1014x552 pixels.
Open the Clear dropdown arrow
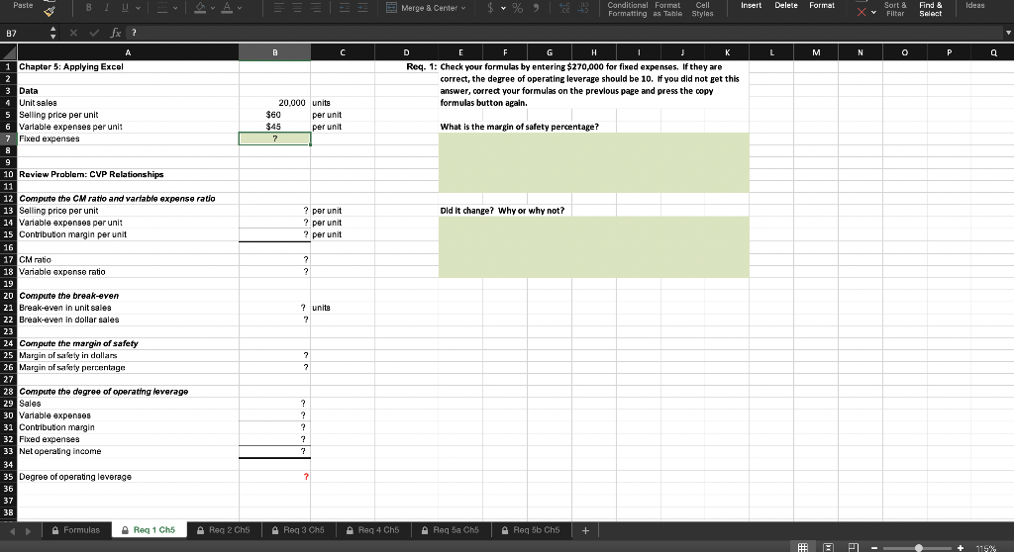[873, 12]
